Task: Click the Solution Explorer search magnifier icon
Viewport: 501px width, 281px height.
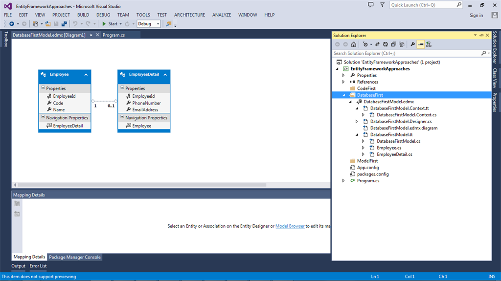Action: 484,53
